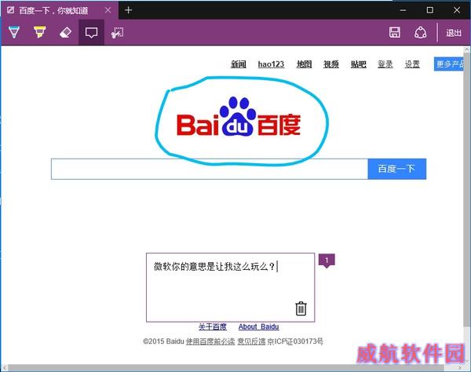Open the About Baidu link
The image size is (471, 372).
(258, 326)
